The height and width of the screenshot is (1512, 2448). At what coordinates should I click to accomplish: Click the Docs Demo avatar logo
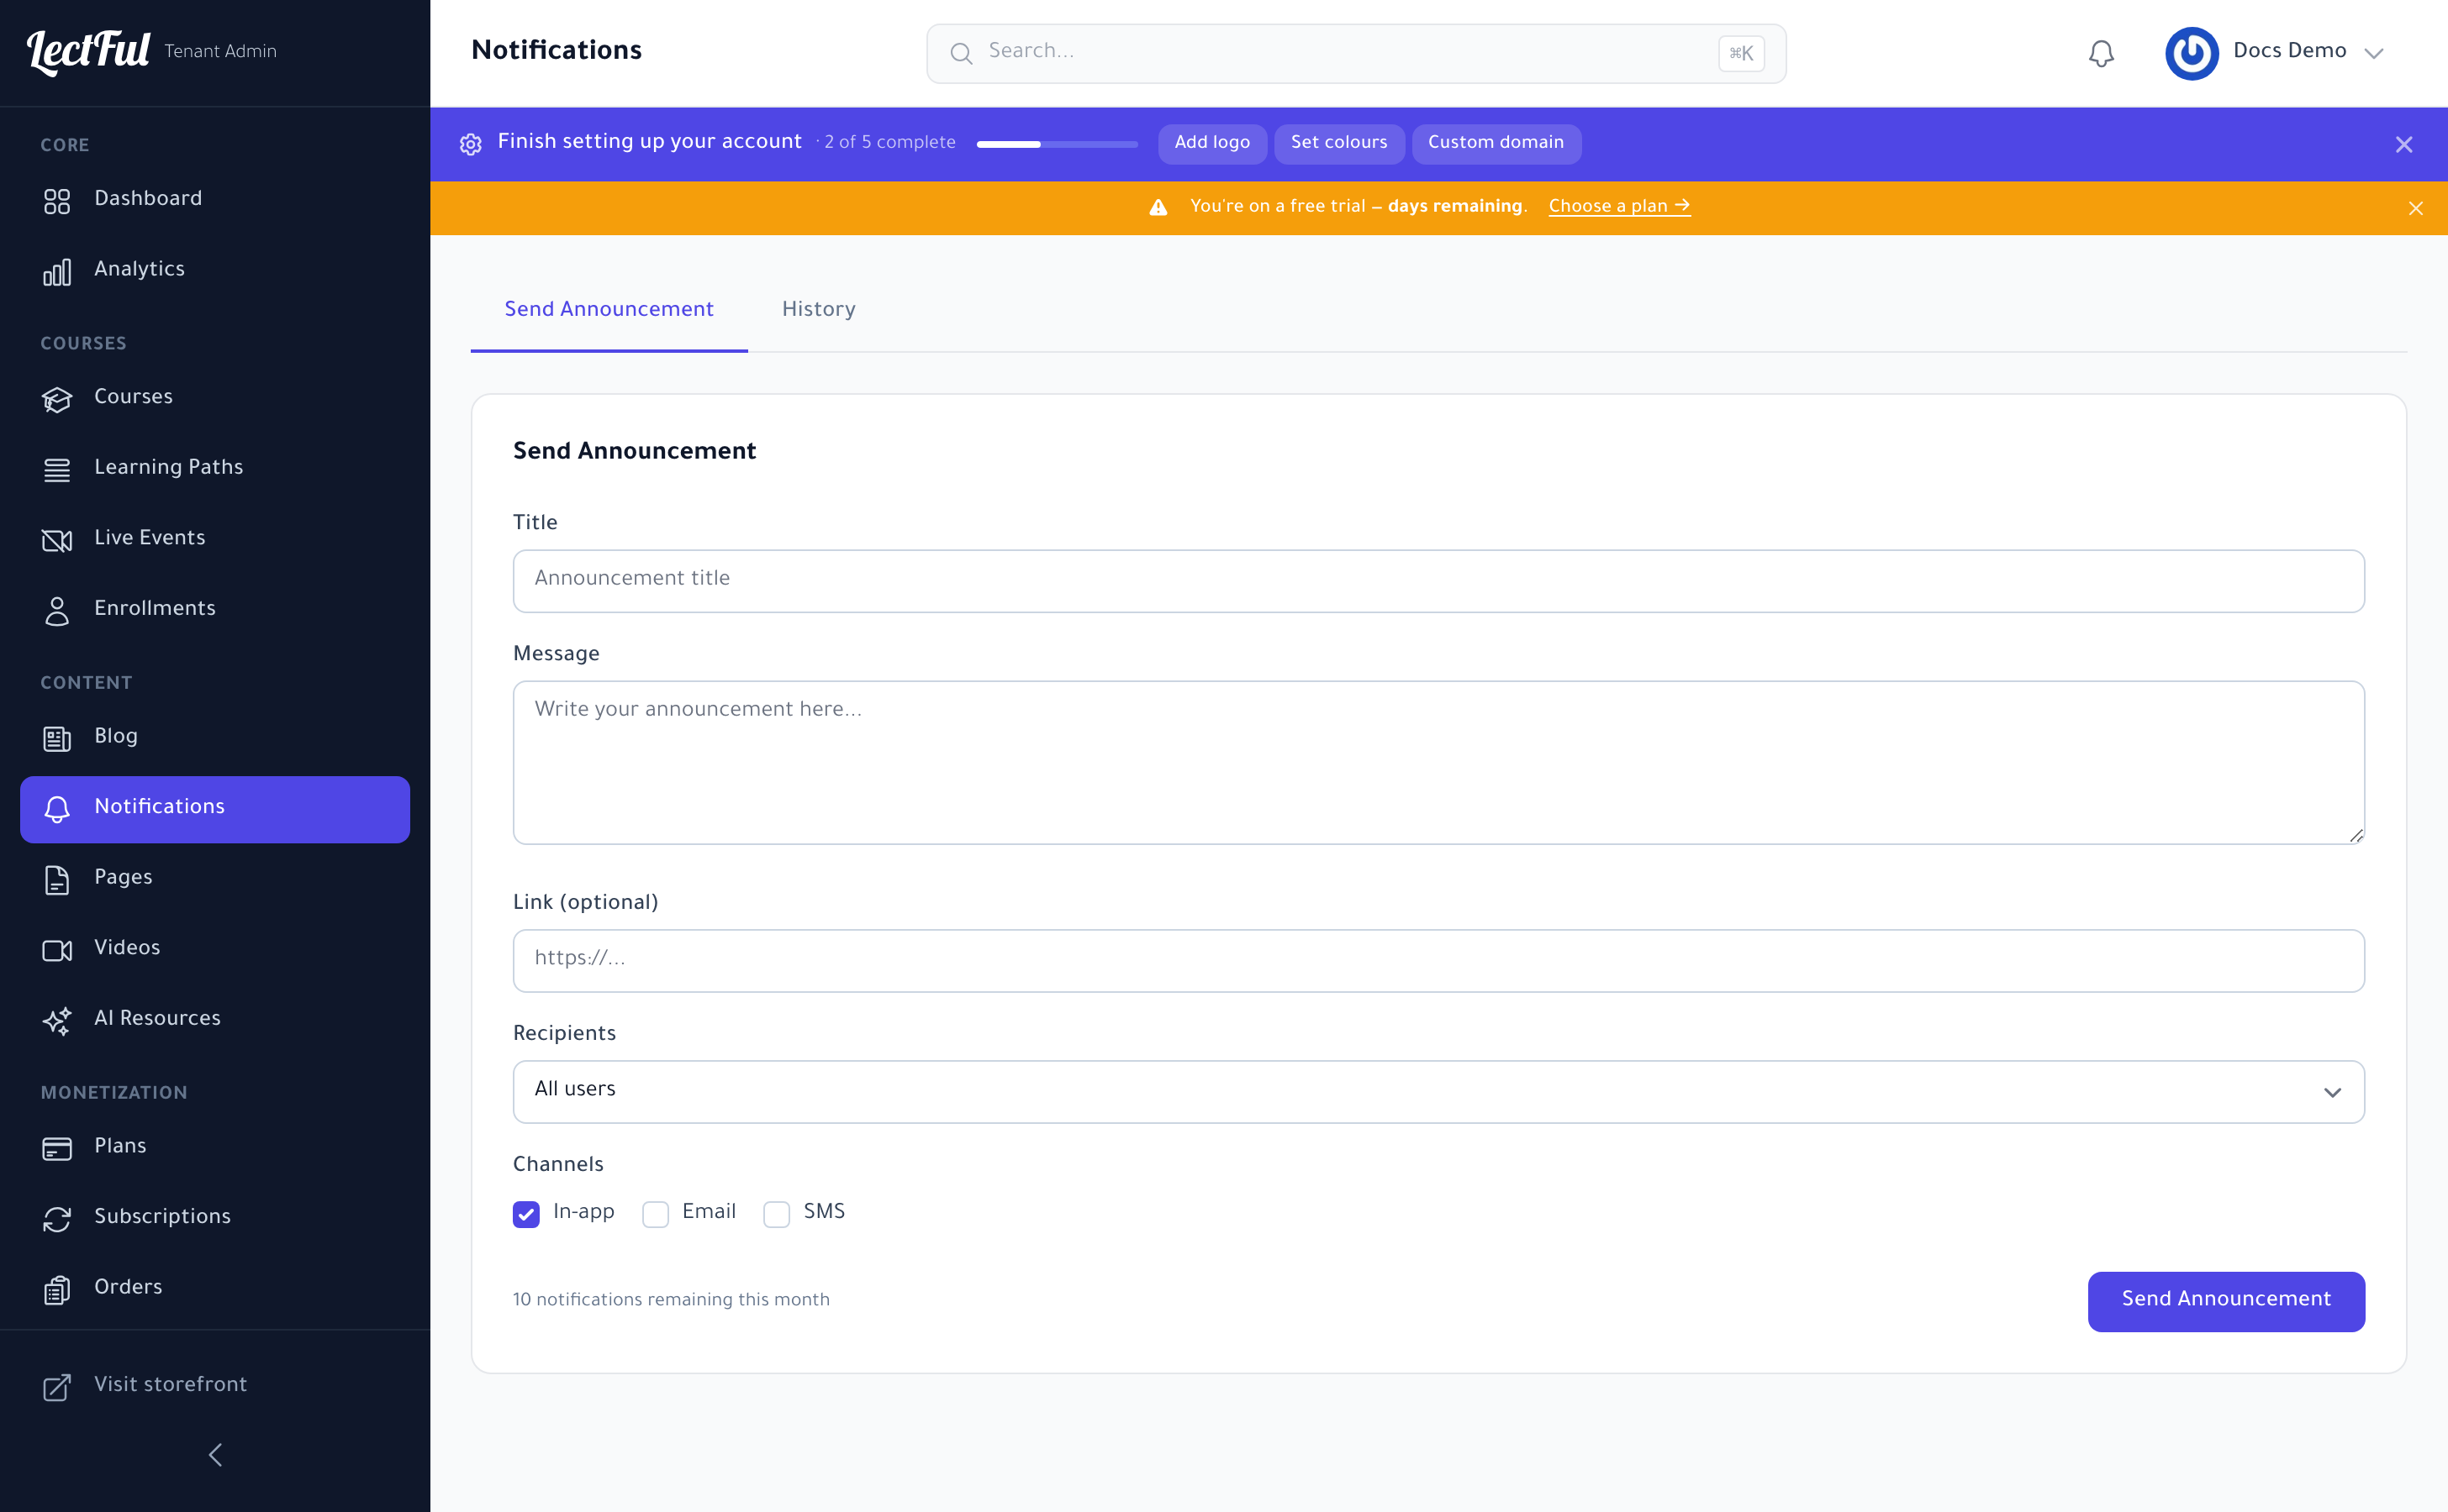point(2192,53)
